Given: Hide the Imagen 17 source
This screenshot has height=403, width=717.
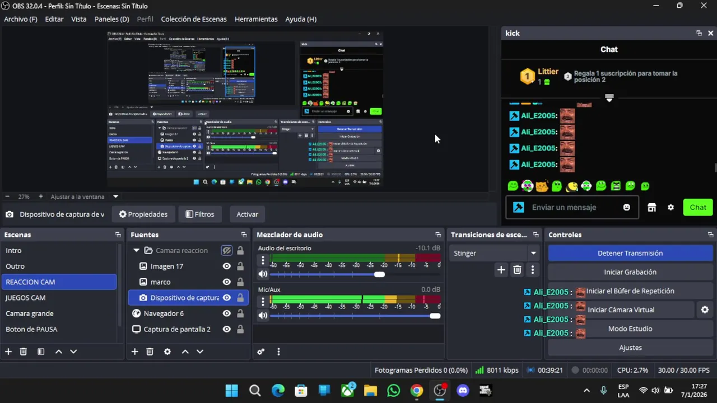Looking at the screenshot, I should coord(226,266).
